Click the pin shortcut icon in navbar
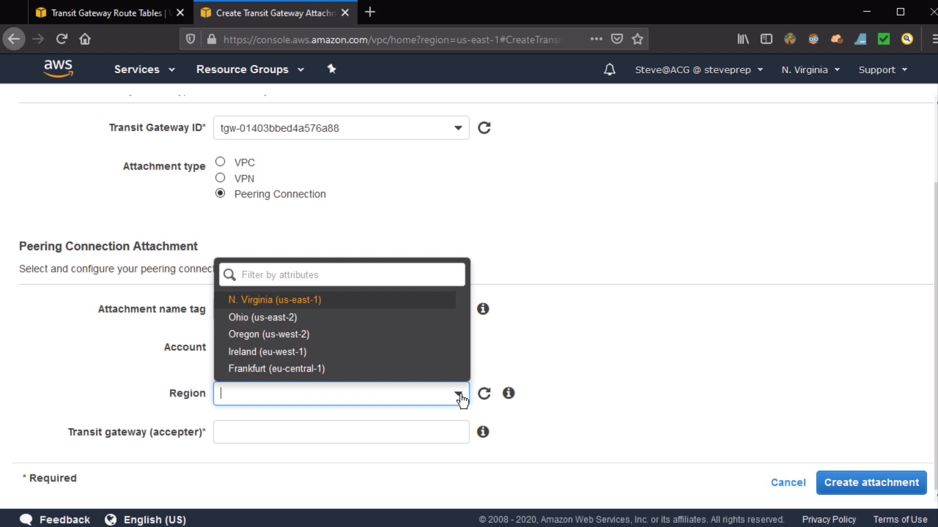 (332, 69)
